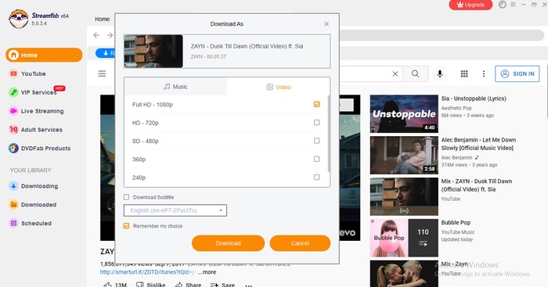
Task: Click the Upgrade button
Action: tap(470, 5)
